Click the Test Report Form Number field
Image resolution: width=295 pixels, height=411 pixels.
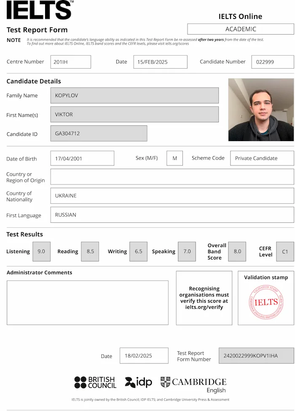(256, 356)
